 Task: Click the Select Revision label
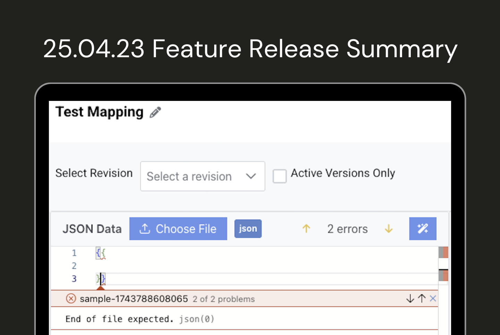pyautogui.click(x=94, y=173)
